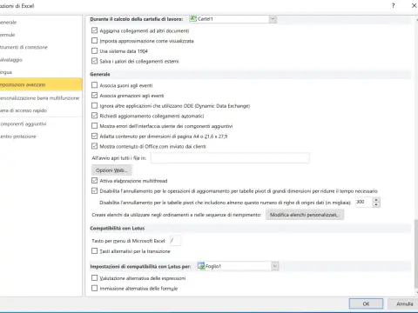Open Barra di accesso rapido category
This screenshot has width=418, height=313.
pyautogui.click(x=41, y=110)
